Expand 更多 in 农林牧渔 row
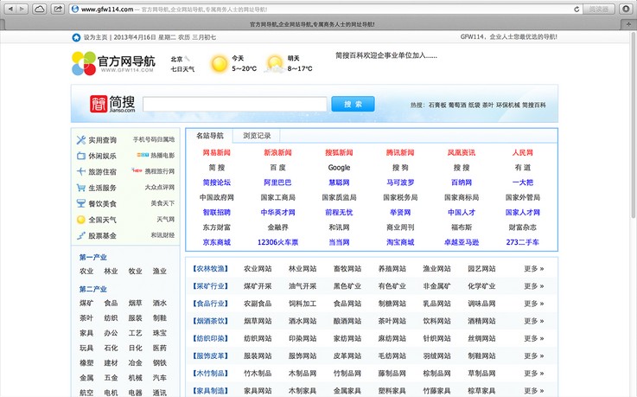 (x=534, y=269)
